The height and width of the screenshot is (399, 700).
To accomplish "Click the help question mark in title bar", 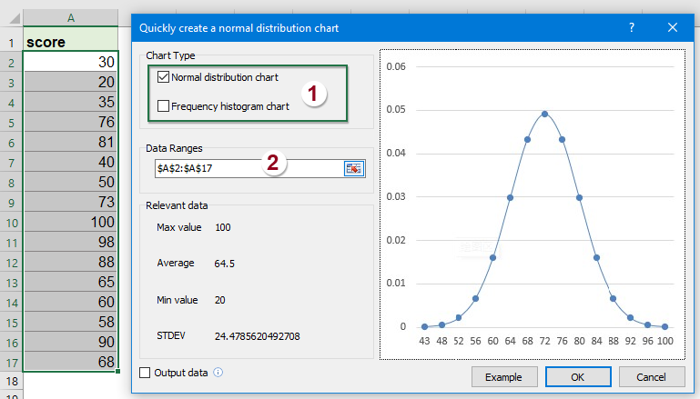I will (x=632, y=28).
